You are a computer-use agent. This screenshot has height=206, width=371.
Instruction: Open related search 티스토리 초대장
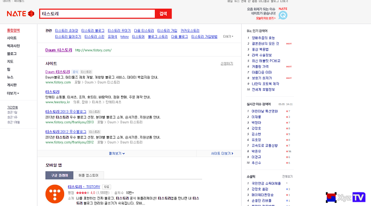coord(66,30)
